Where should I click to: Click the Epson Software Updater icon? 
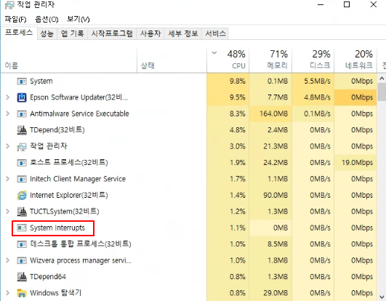pyautogui.click(x=22, y=97)
